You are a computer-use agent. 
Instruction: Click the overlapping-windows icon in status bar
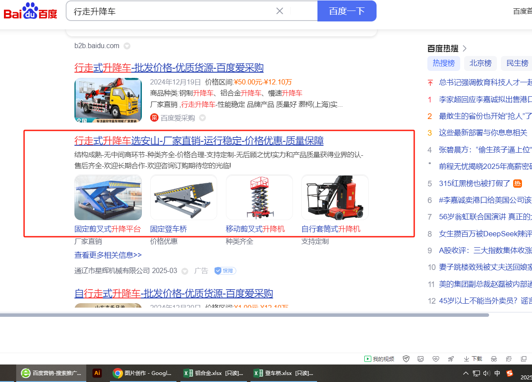524,359
